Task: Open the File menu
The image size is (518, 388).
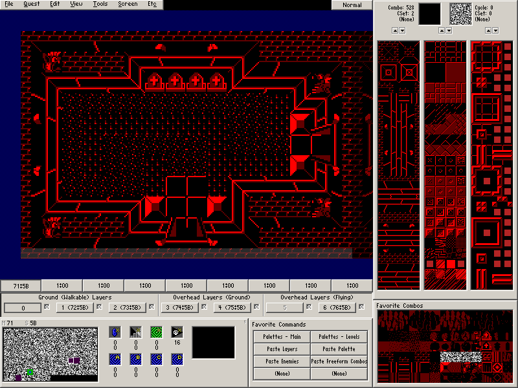Action: pos(9,4)
